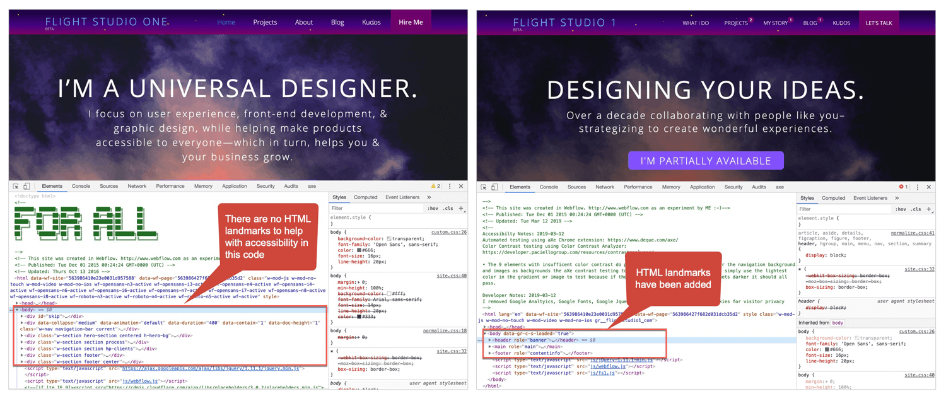Open Application tab in right DevTools

point(702,187)
